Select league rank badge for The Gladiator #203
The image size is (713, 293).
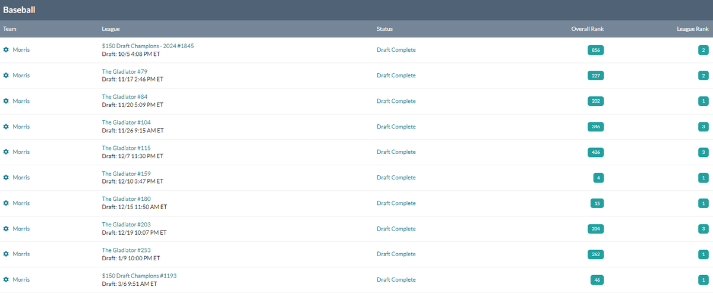[703, 229]
